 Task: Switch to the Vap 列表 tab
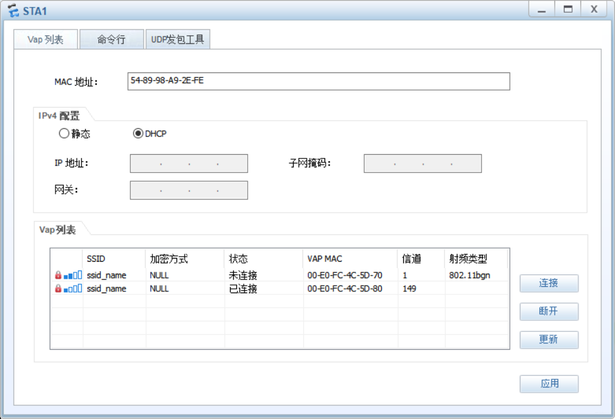(45, 38)
